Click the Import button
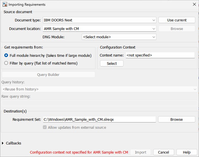Screen dimensions: 199x157 coord(140,152)
